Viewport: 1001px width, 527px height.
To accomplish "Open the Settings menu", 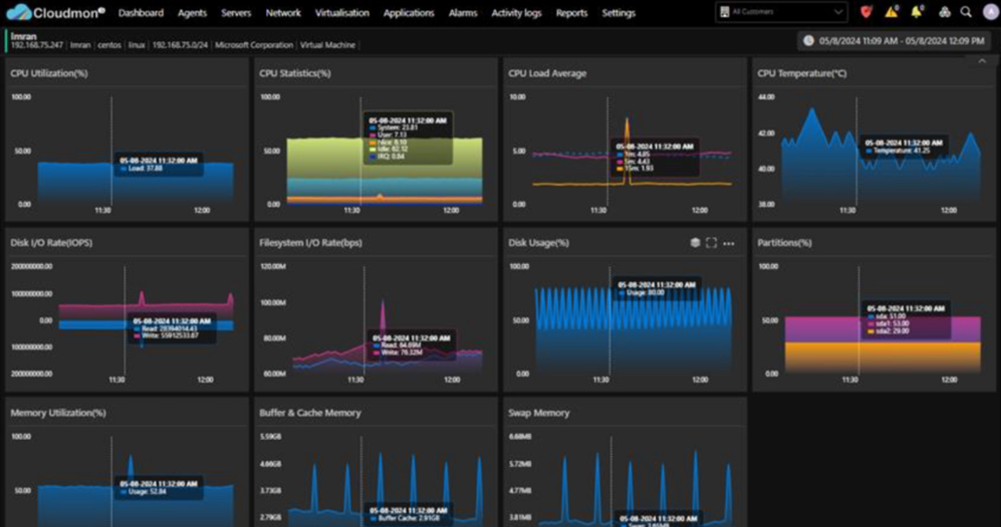I will click(x=618, y=13).
